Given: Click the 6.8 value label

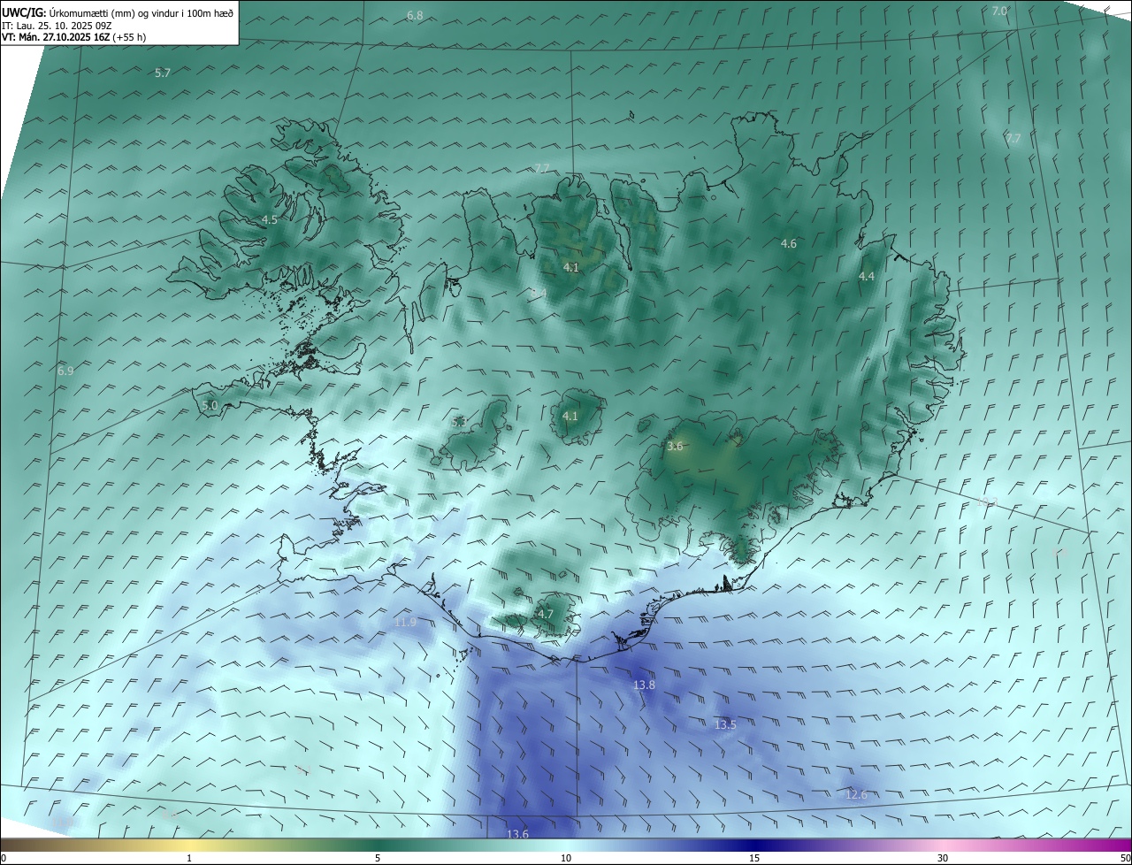Looking at the screenshot, I should pyautogui.click(x=415, y=16).
